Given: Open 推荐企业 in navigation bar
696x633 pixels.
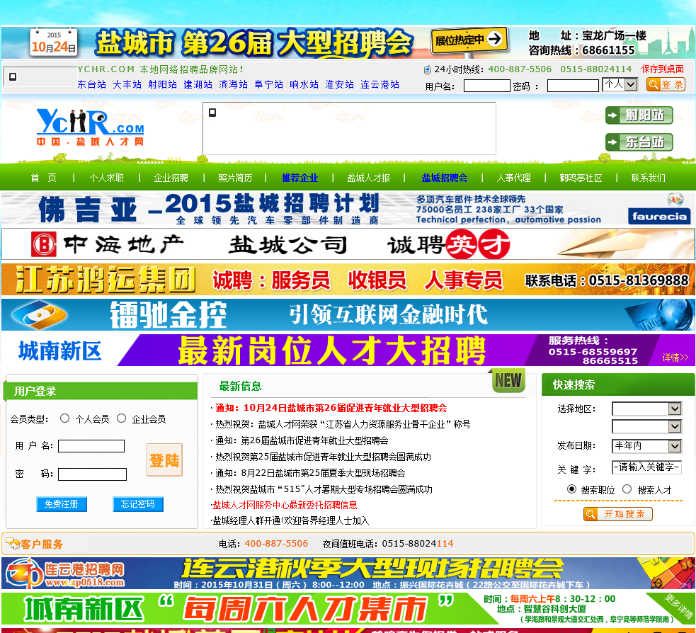Looking at the screenshot, I should (x=299, y=178).
